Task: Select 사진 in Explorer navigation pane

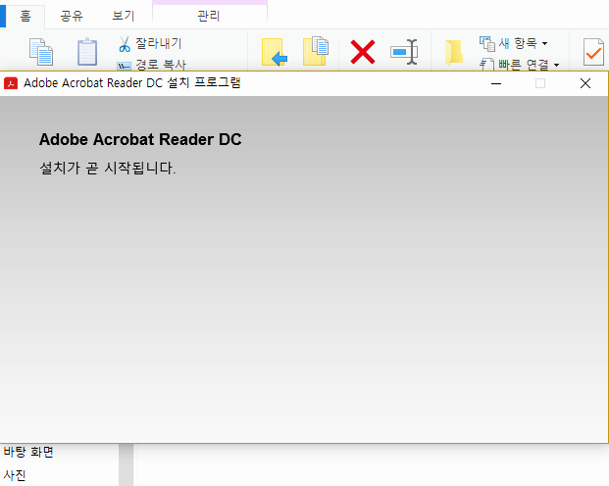Action: click(15, 475)
